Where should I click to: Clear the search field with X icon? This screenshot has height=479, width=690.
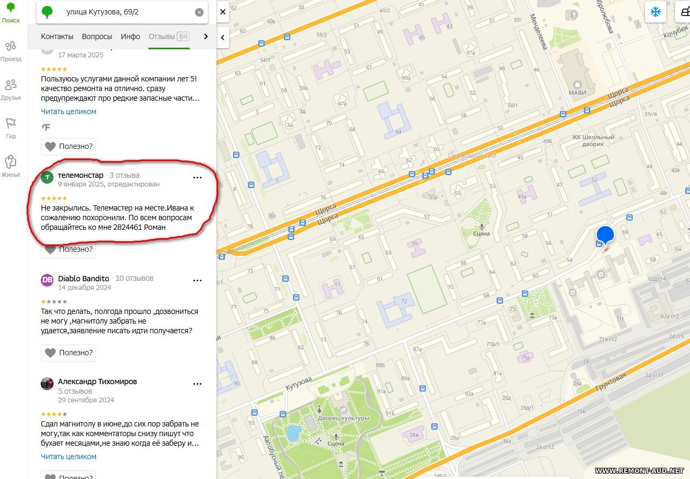[199, 12]
